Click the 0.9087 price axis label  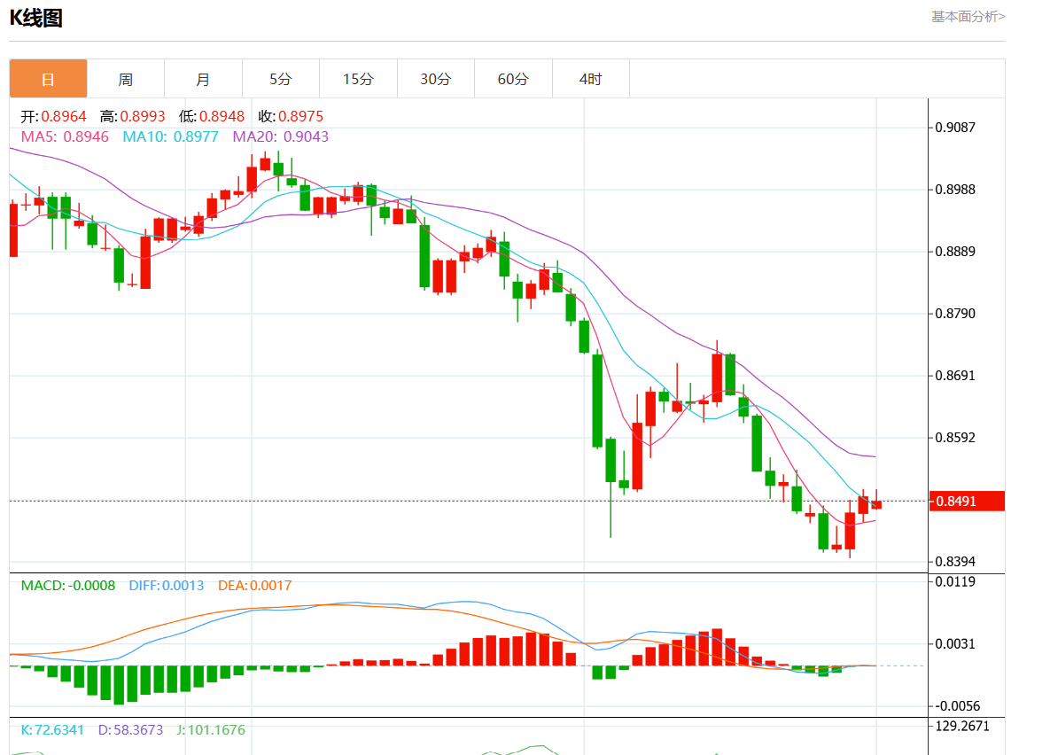click(955, 128)
